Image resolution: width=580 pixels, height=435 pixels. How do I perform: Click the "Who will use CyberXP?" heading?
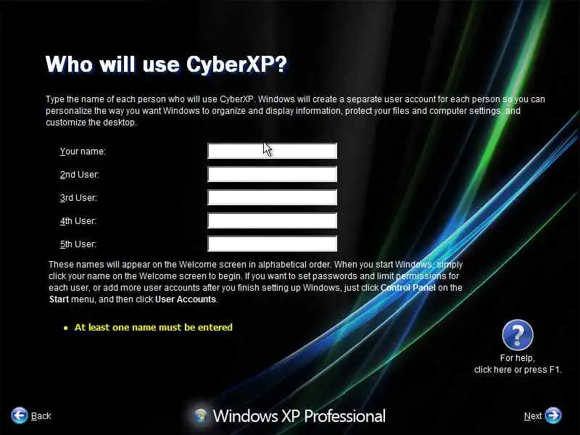click(x=166, y=65)
